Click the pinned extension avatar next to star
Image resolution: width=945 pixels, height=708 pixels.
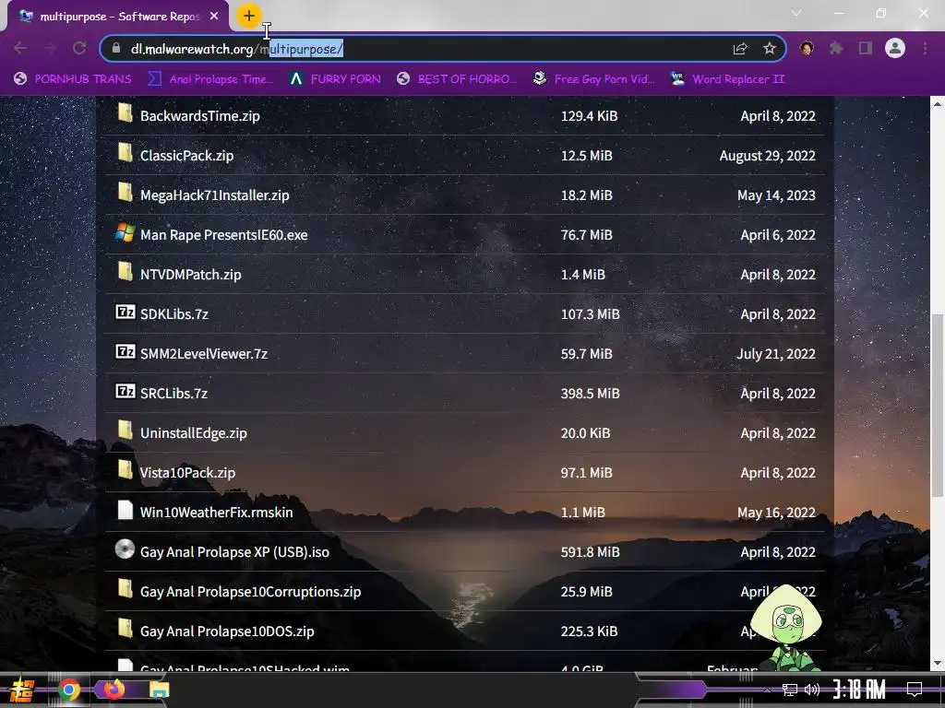click(x=807, y=48)
